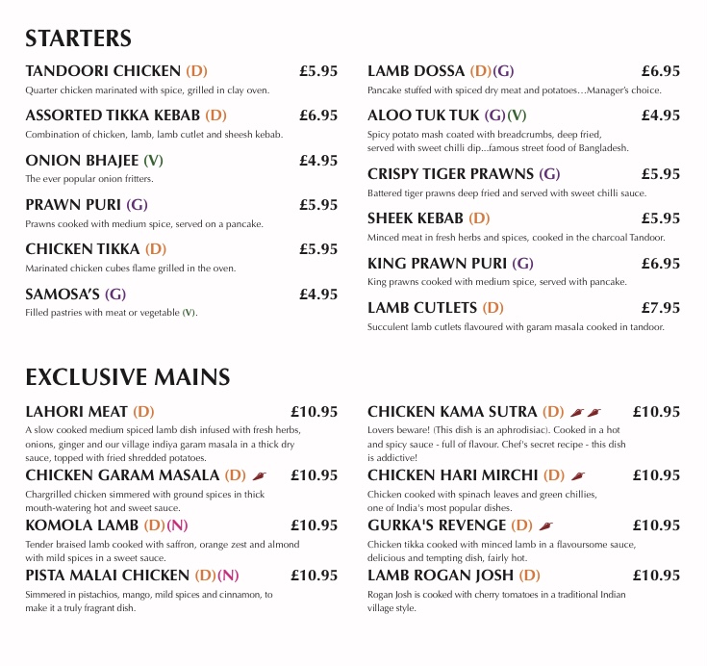Viewport: 707px width, 666px height.
Task: Click the Lamb Rogan Josh title
Action: coord(441,576)
